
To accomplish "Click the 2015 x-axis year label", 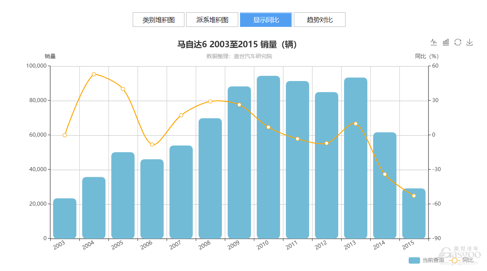I will 408,246.
